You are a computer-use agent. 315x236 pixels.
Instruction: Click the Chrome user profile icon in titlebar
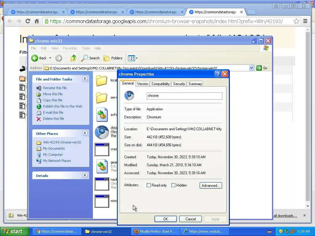coord(276,6)
